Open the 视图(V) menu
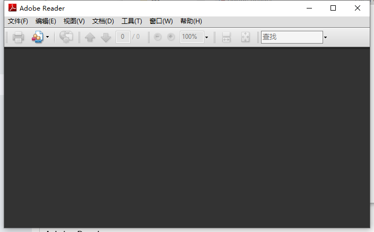The height and width of the screenshot is (232, 374). 74,21
